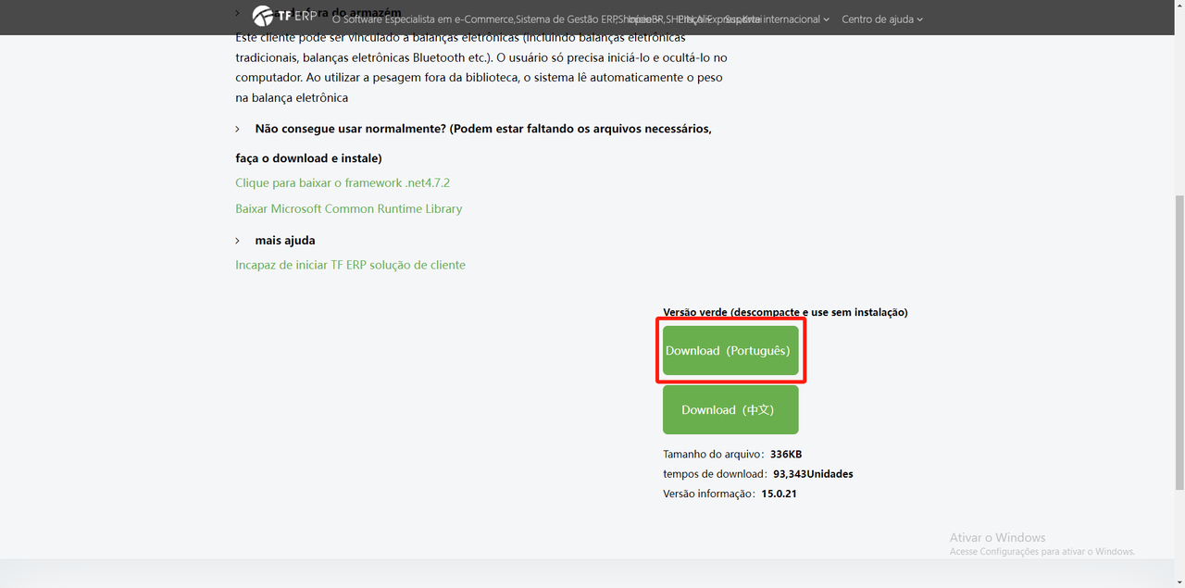
Task: Open the framework .net4.7.2 download link
Action: [343, 183]
